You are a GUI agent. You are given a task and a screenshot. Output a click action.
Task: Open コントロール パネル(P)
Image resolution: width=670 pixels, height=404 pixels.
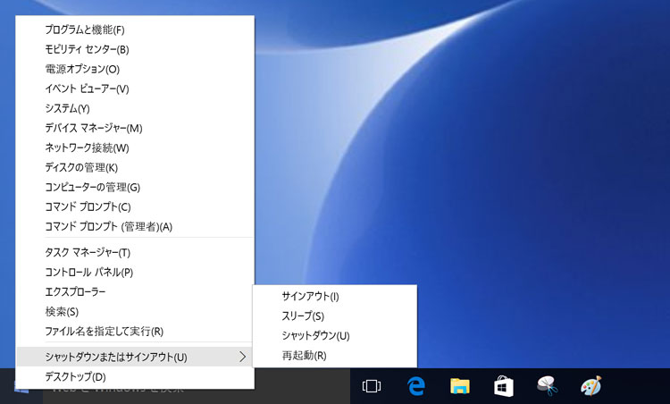tap(135, 273)
